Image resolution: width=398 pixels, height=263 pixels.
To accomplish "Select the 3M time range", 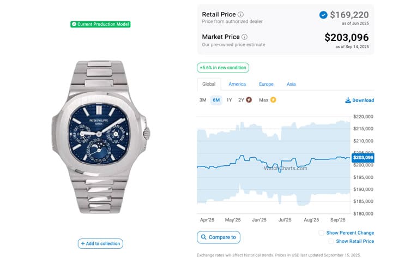I will 203,100.
